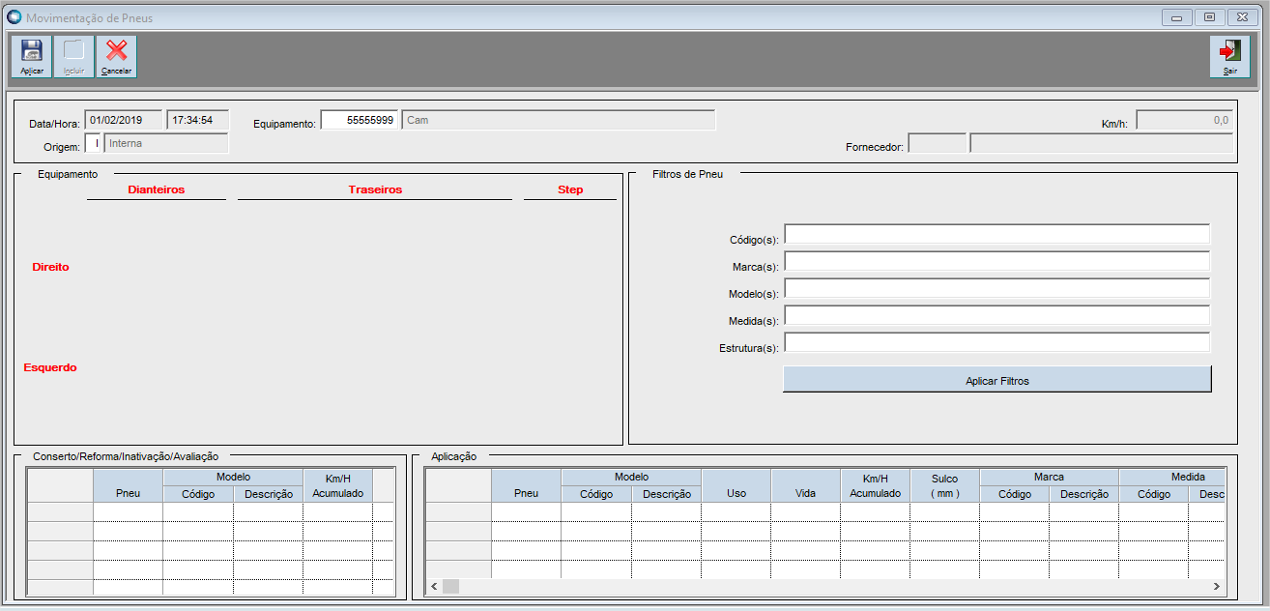Click the Dianteiros header

point(157,189)
